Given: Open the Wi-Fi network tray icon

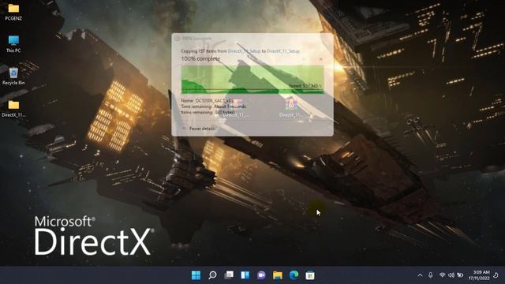Looking at the screenshot, I should pos(442,275).
